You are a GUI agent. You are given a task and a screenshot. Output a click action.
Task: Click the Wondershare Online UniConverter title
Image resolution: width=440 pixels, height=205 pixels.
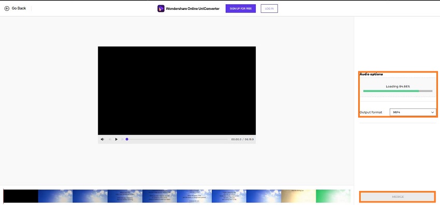point(193,8)
